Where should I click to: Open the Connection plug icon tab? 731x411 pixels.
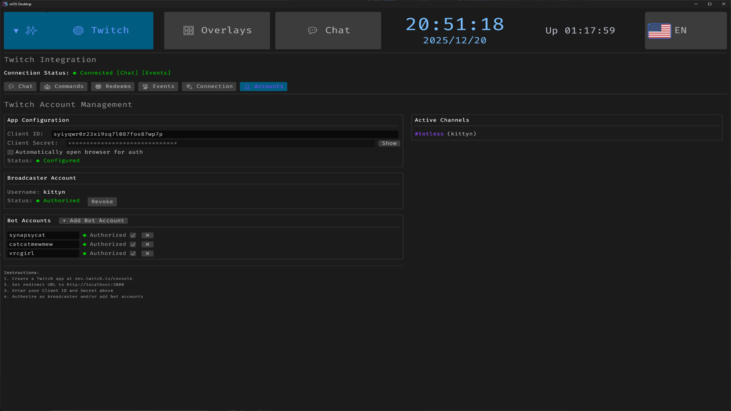pyautogui.click(x=188, y=86)
